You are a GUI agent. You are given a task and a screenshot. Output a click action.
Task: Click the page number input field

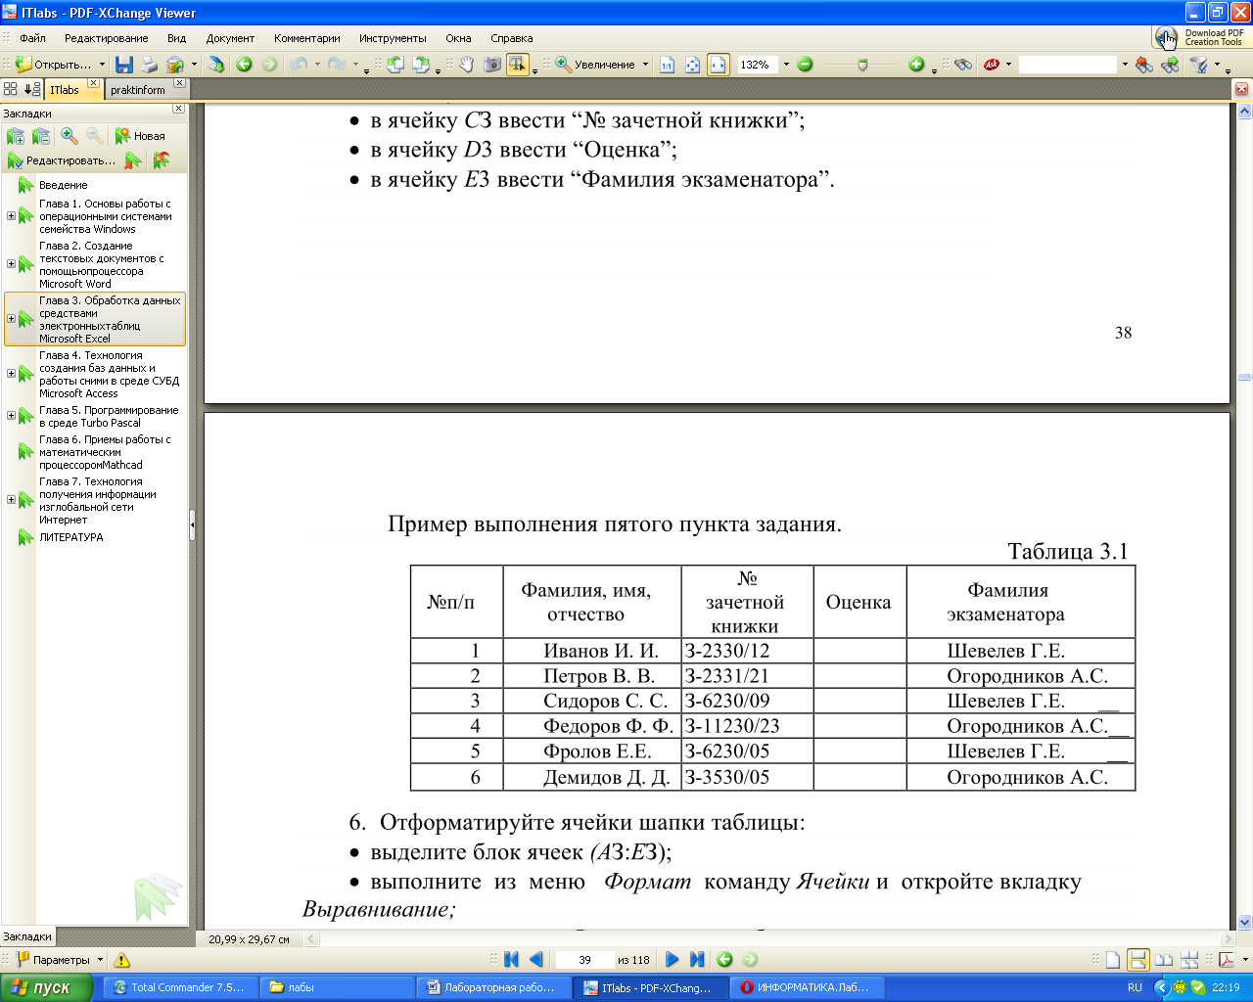point(584,960)
